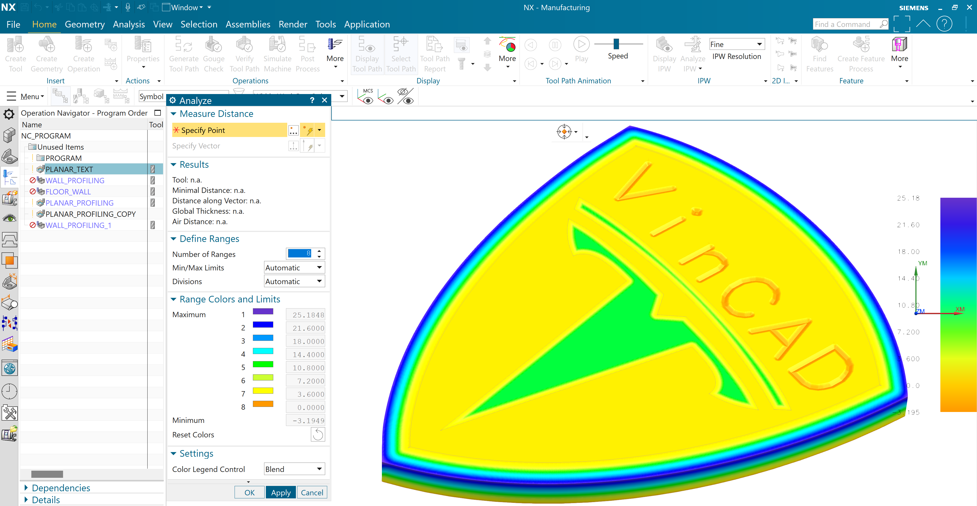Toggle the MCS display eye icon

coord(366,97)
